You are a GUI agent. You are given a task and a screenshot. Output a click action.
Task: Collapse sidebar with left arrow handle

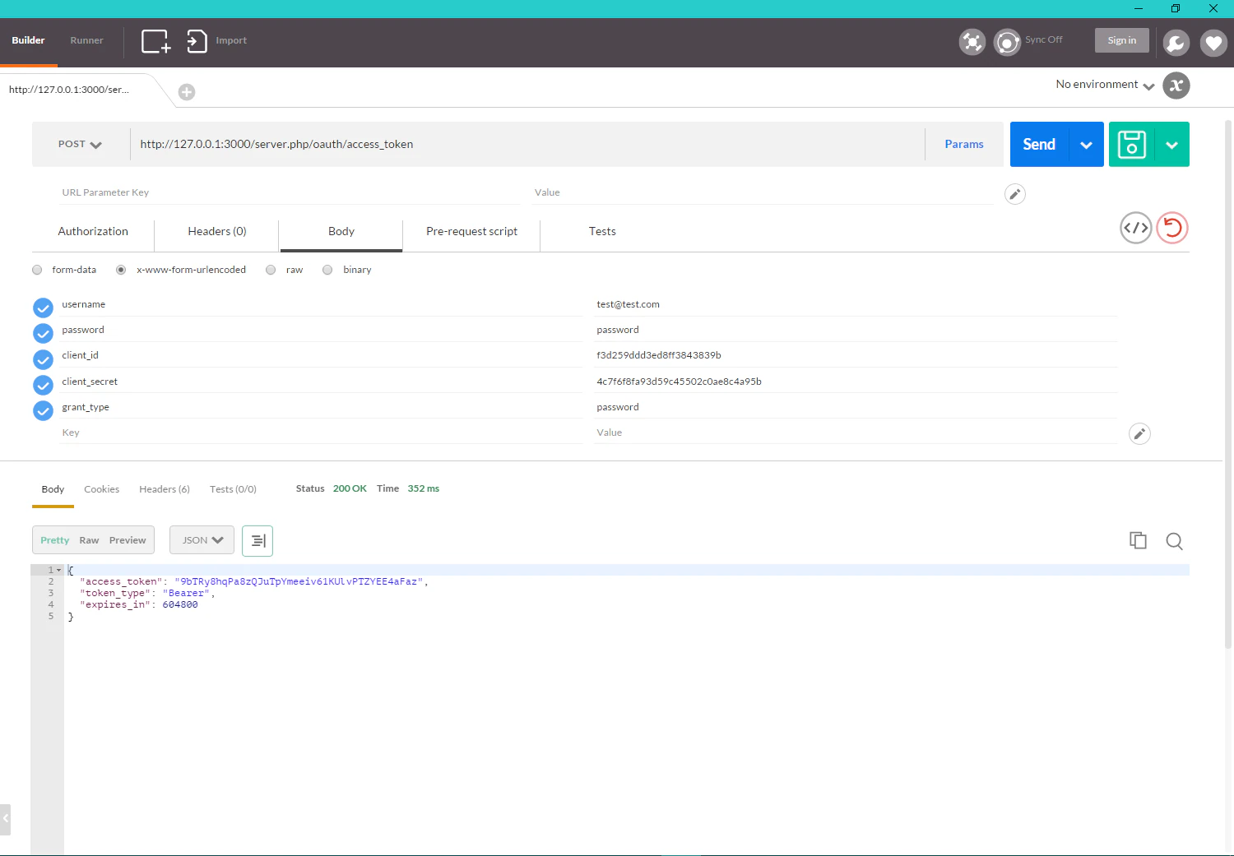5,819
